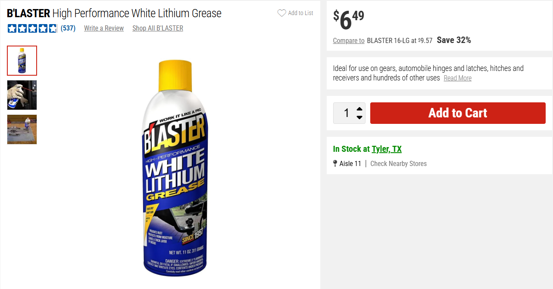Click the star rating icons
Viewport: 553px width, 289px height.
pos(32,28)
